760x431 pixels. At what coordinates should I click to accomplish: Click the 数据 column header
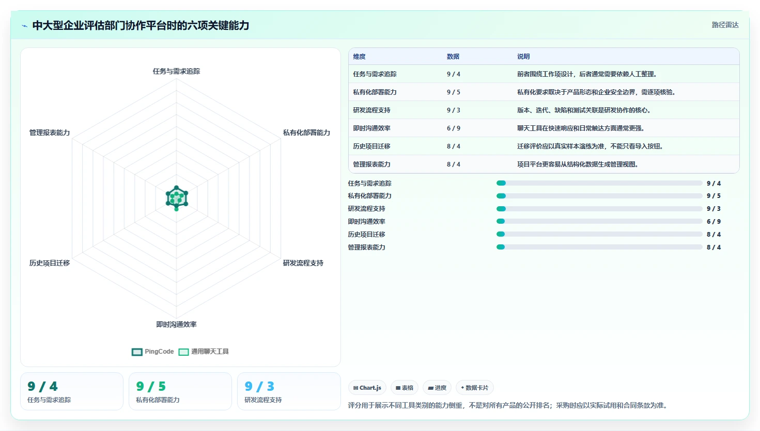(453, 57)
